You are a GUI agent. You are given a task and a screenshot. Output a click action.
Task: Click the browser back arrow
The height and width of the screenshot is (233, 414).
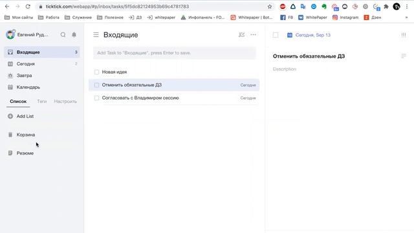pyautogui.click(x=7, y=6)
